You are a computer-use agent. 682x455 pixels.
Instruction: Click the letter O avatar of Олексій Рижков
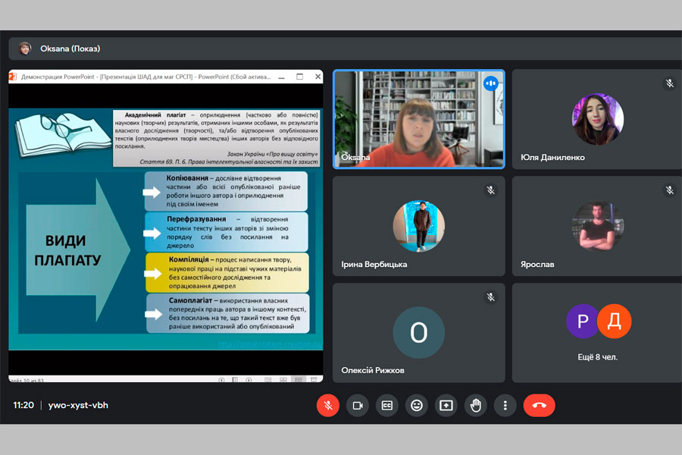(419, 333)
